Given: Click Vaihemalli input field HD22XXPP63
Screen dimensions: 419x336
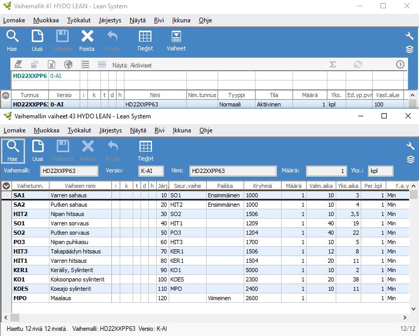Looking at the screenshot, I should click(69, 171).
